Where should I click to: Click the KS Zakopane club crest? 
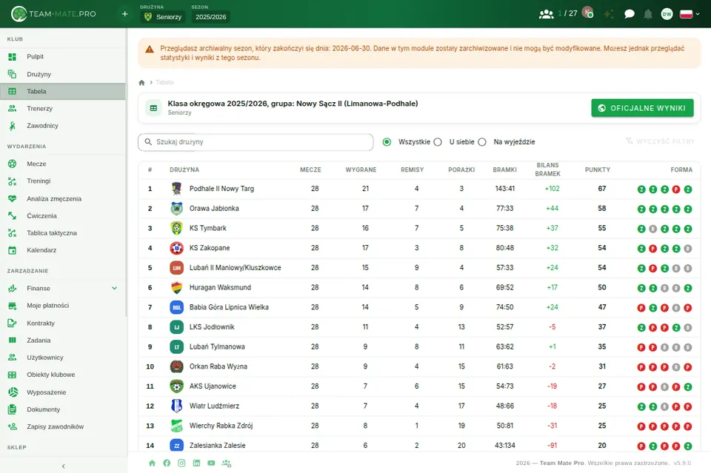click(x=176, y=248)
